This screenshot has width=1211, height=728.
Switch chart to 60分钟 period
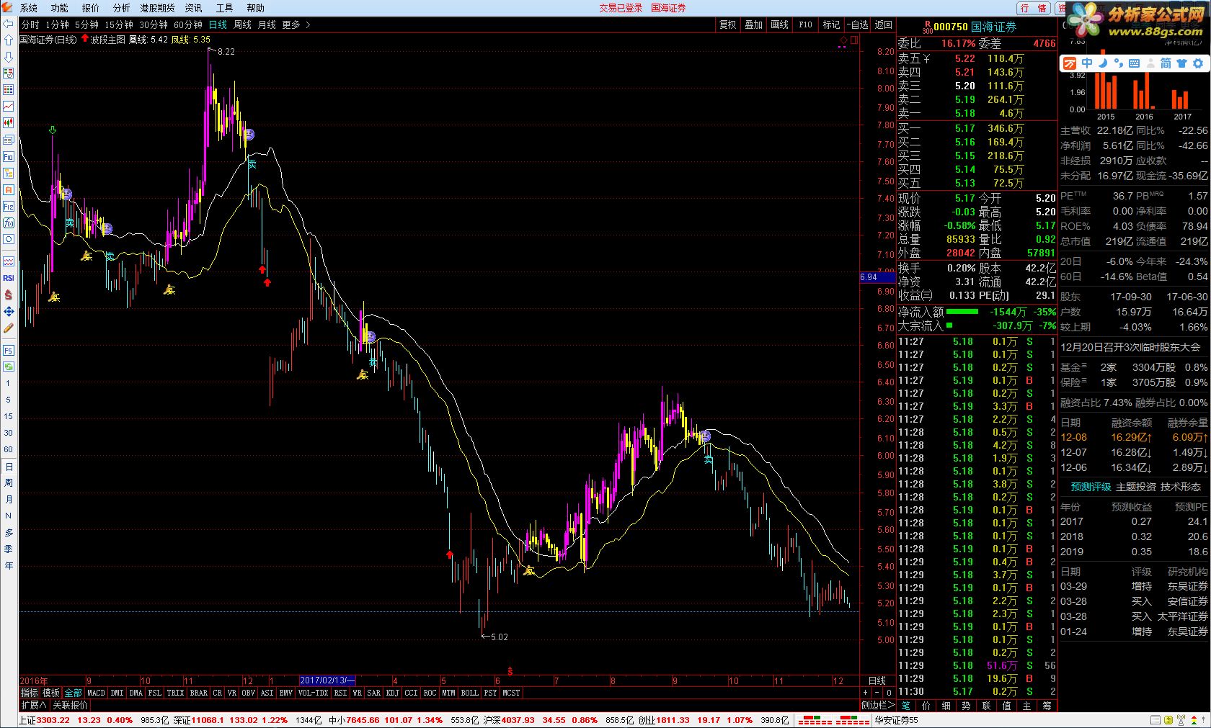(x=188, y=24)
